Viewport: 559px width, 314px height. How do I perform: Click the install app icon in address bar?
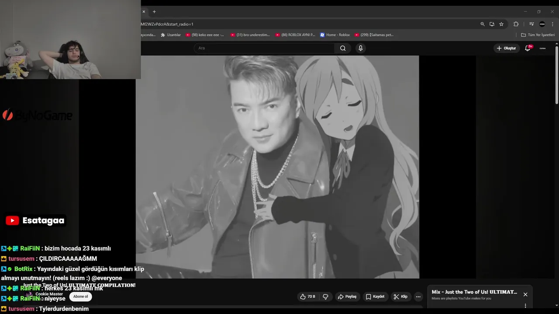pos(492,24)
